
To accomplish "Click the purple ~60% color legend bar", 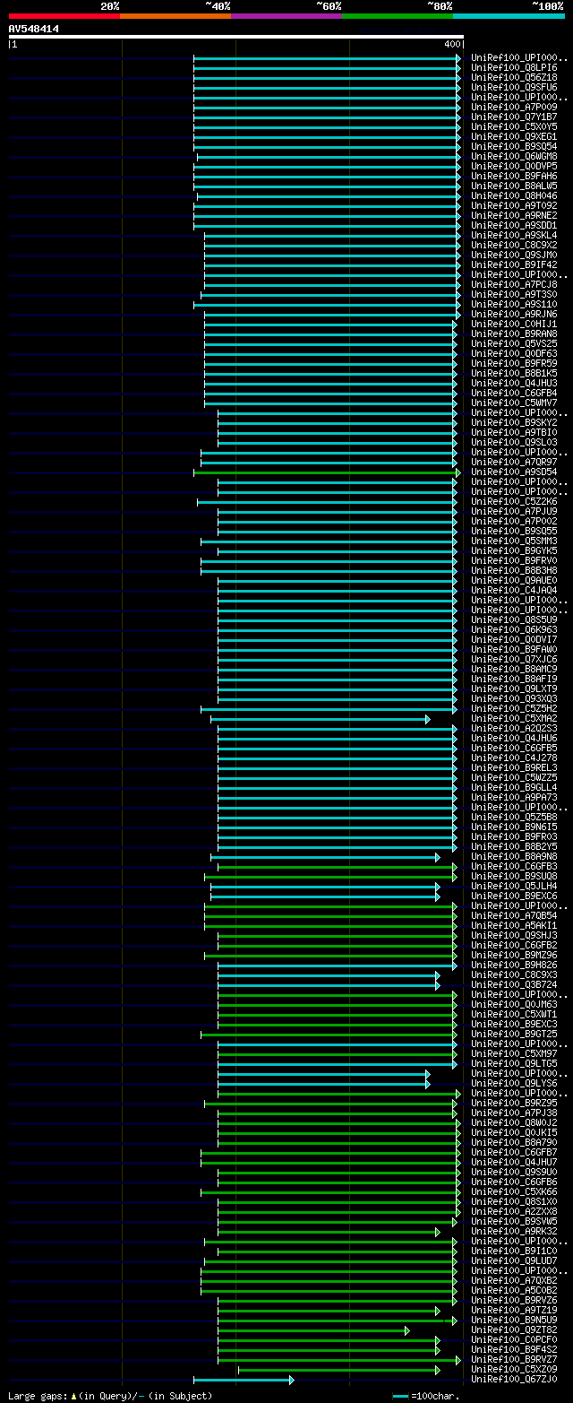I will point(286,16).
